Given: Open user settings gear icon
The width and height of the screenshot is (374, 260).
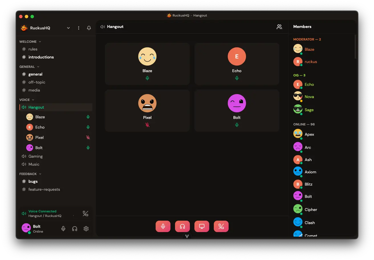Looking at the screenshot, I should [x=86, y=229].
